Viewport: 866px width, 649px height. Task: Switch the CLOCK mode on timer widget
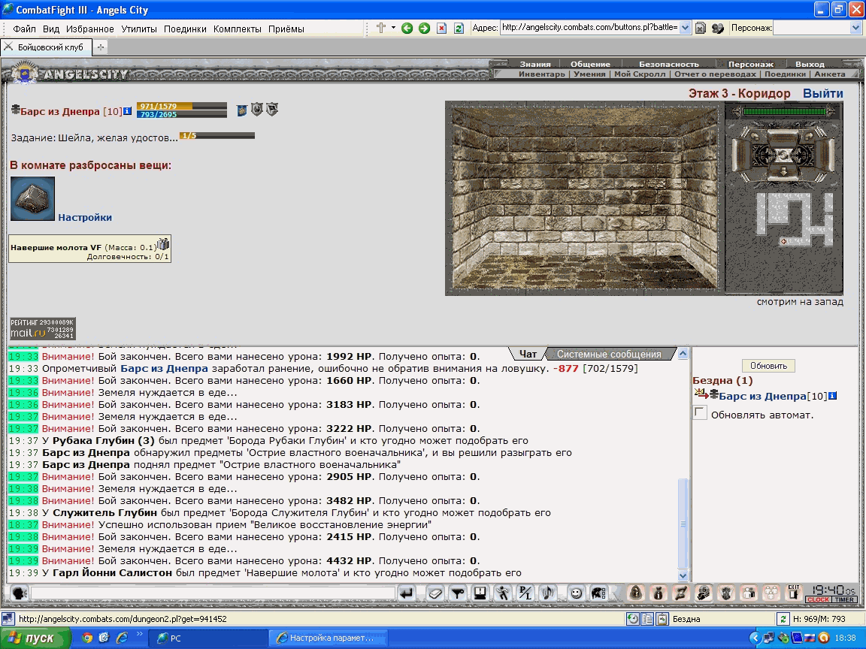[x=819, y=599]
